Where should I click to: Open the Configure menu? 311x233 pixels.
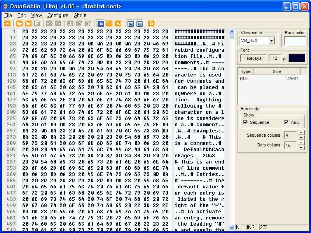pos(58,15)
